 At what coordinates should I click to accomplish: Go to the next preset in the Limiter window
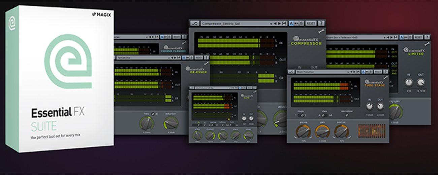392,37
